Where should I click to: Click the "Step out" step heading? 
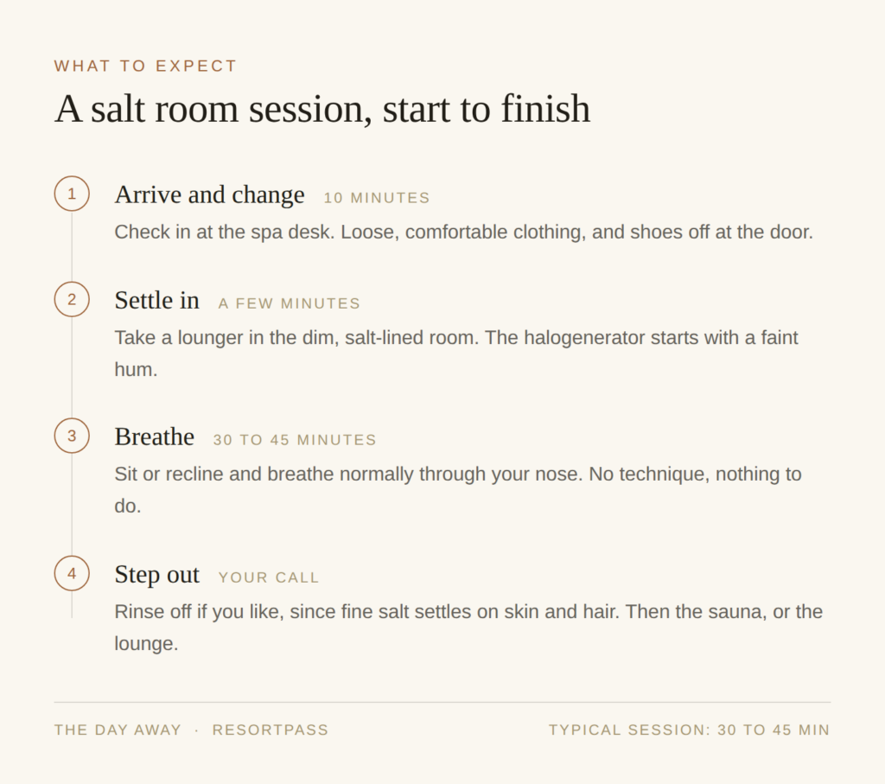[157, 575]
